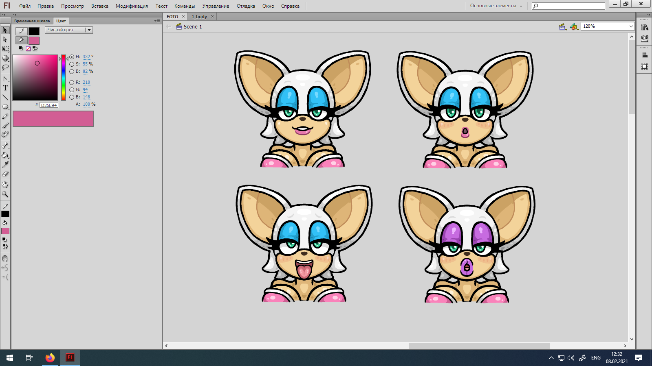Select the G (green) radio button

pos(72,90)
